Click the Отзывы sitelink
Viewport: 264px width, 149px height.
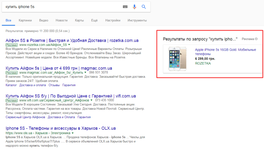click(54, 85)
